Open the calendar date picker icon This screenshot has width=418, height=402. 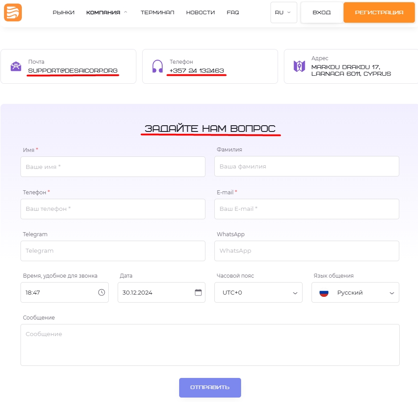pyautogui.click(x=198, y=292)
